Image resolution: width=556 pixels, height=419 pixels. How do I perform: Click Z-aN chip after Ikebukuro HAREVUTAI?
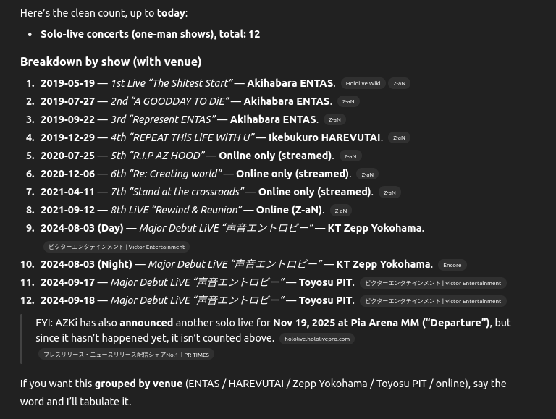point(399,137)
